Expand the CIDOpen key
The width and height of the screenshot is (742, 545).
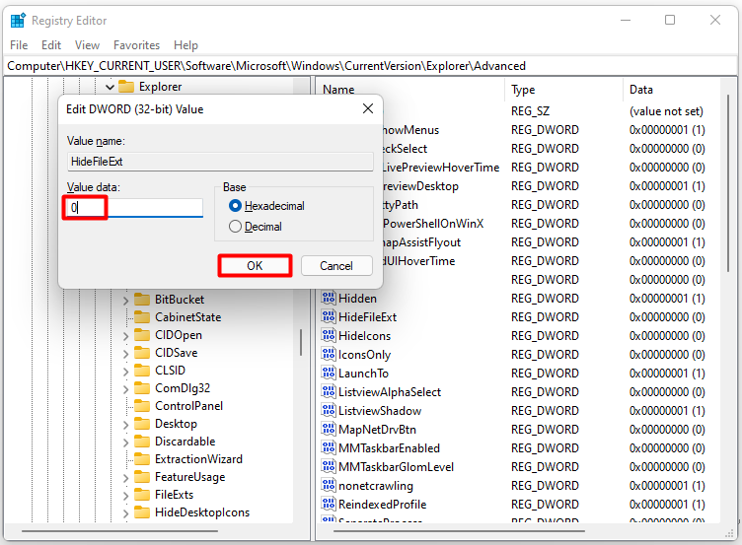click(126, 336)
